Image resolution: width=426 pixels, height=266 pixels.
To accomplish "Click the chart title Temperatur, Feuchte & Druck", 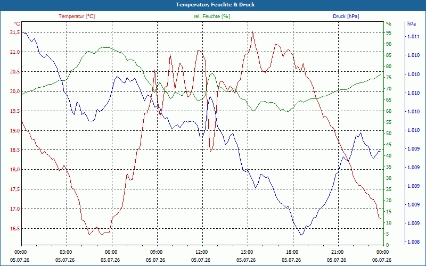I will [215, 5].
